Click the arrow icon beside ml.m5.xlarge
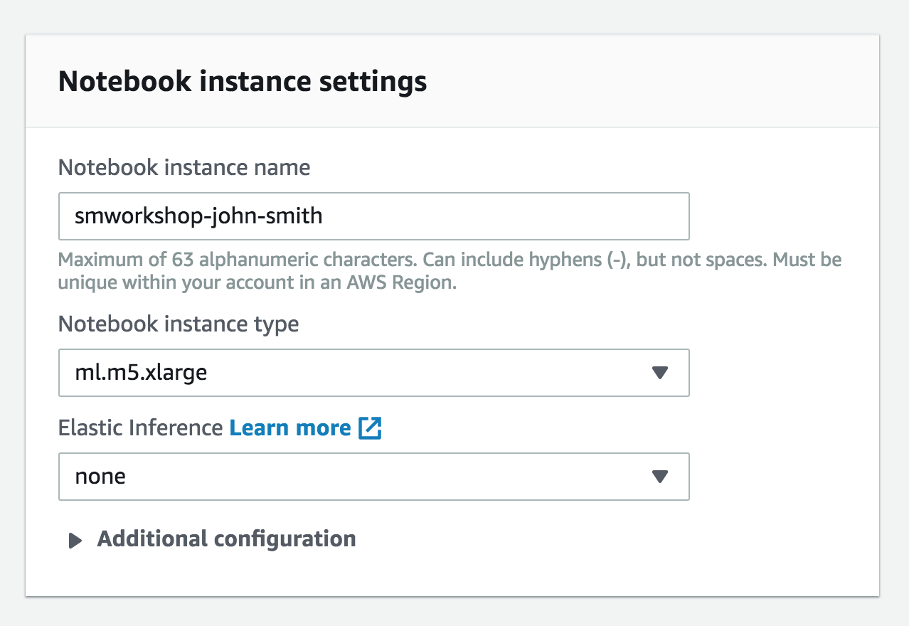The height and width of the screenshot is (626, 909). pyautogui.click(x=660, y=373)
